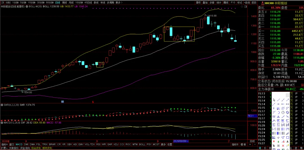Select the triangle drawing tool
This screenshot has width=304, height=150.
(283, 137)
